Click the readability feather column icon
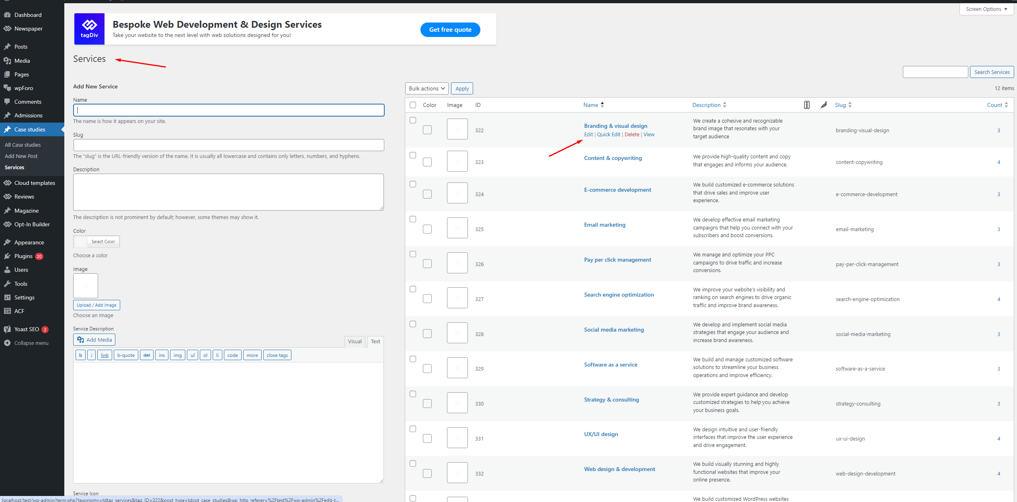 pyautogui.click(x=824, y=105)
